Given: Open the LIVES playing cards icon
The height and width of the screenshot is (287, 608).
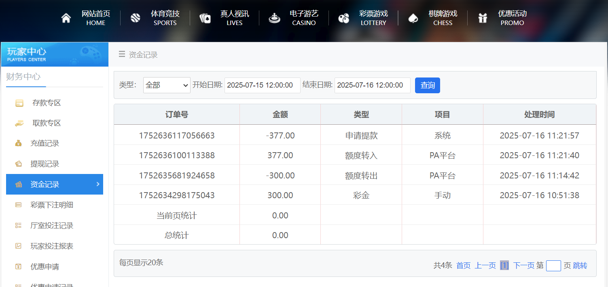Looking at the screenshot, I should 205,17.
